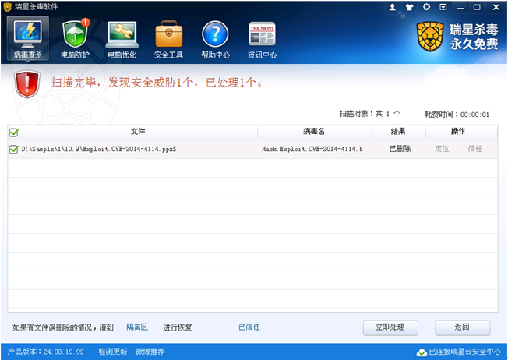
Task: Click the 扫描完毕 summary message
Action: [157, 83]
